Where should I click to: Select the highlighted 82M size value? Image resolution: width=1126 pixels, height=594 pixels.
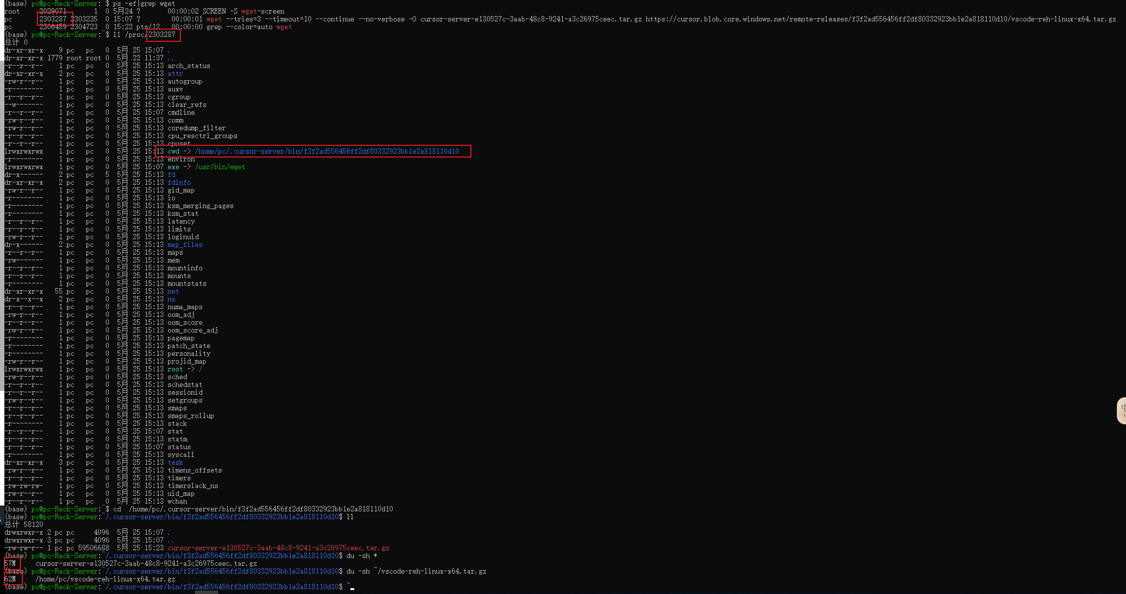(10, 579)
